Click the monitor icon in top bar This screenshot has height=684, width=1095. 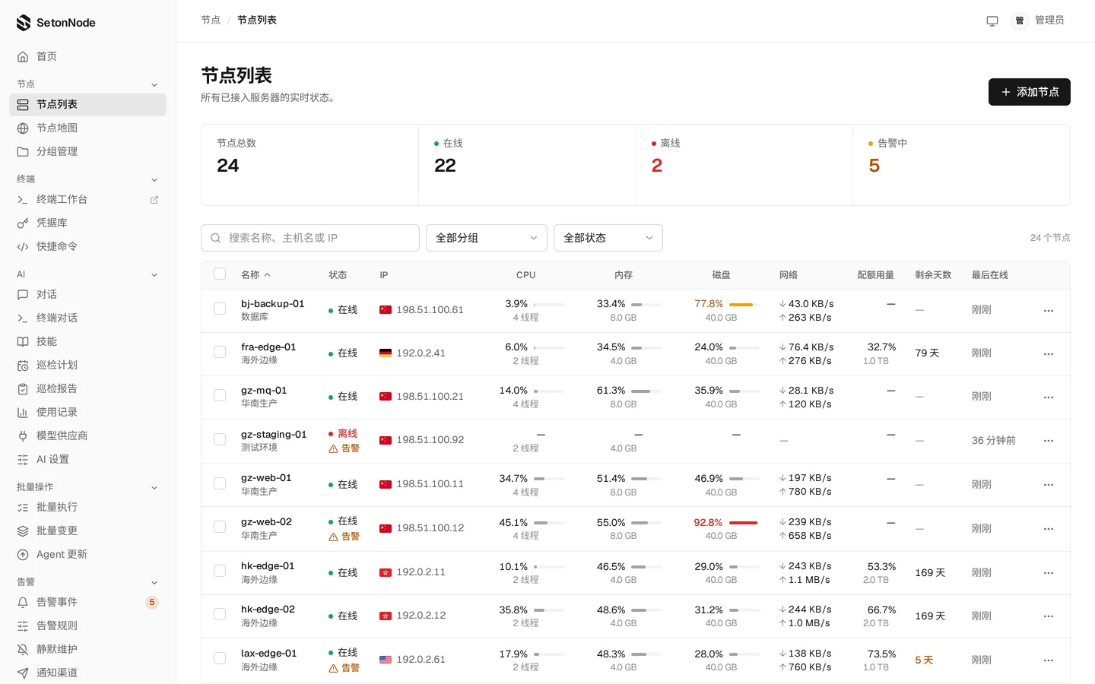click(992, 21)
